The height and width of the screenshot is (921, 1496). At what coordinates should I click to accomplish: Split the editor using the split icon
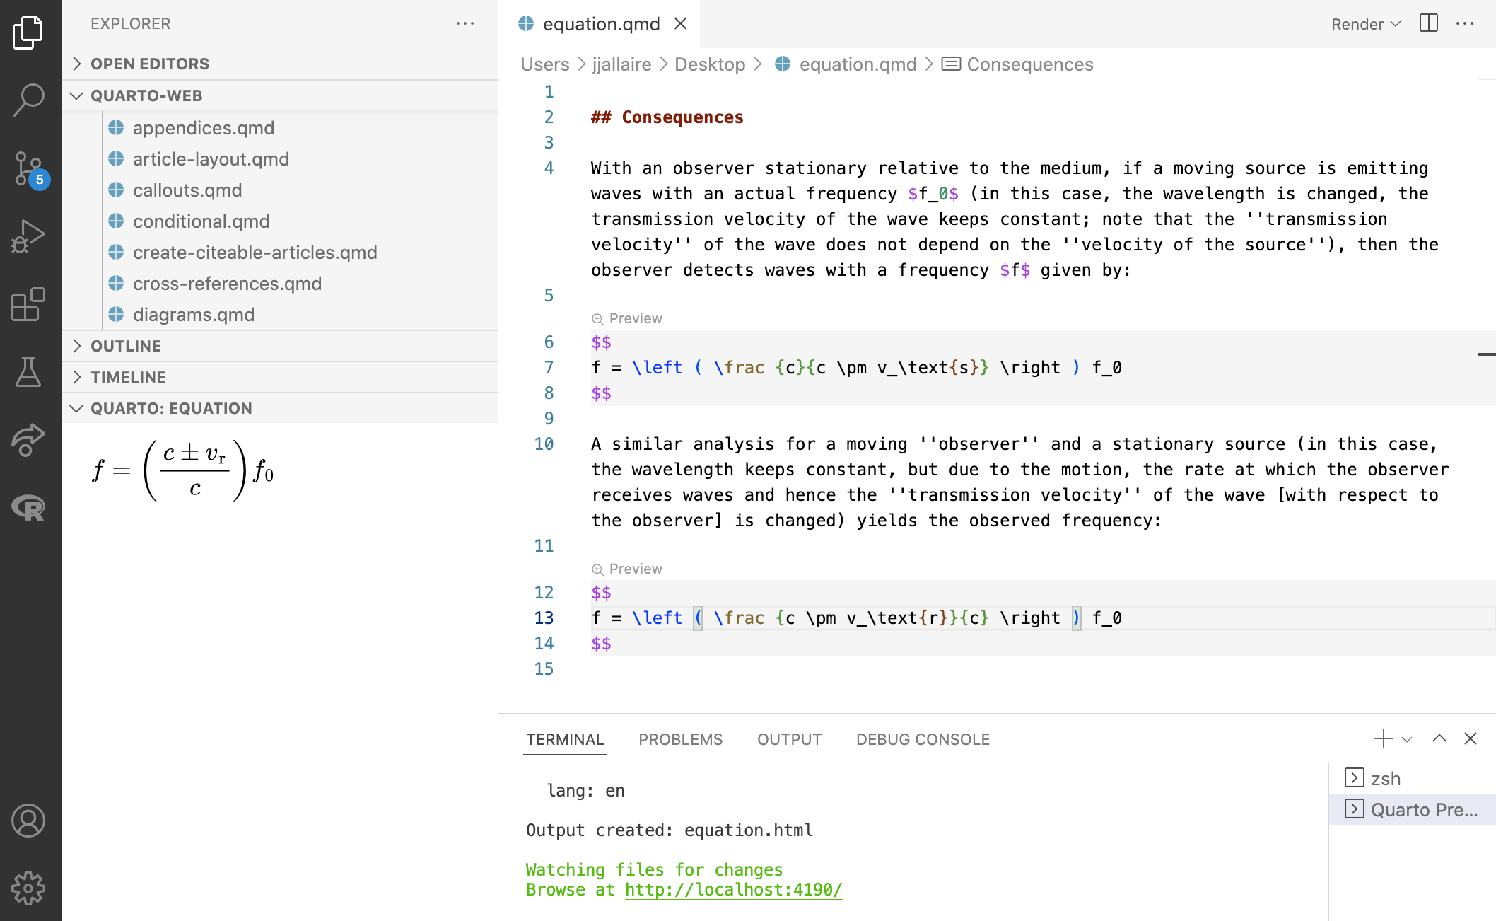(1428, 23)
